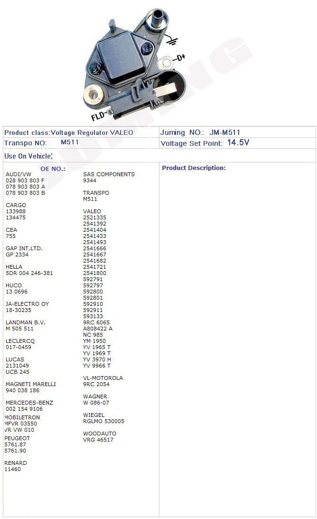
Task: Click CARGO number 133988
Action: (16, 211)
